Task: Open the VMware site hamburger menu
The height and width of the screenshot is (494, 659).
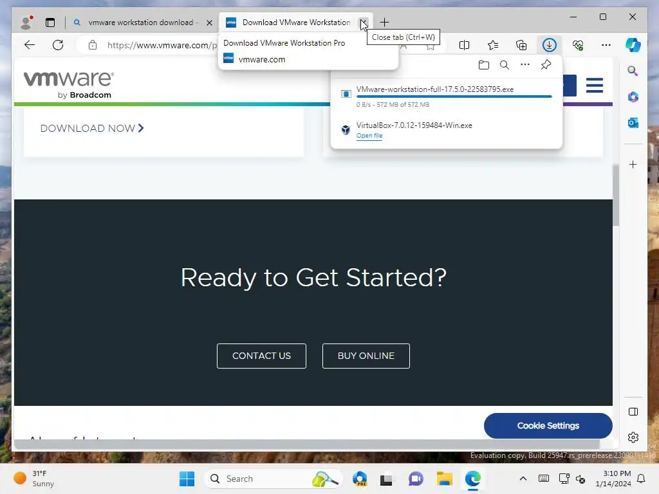Action: 594,86
